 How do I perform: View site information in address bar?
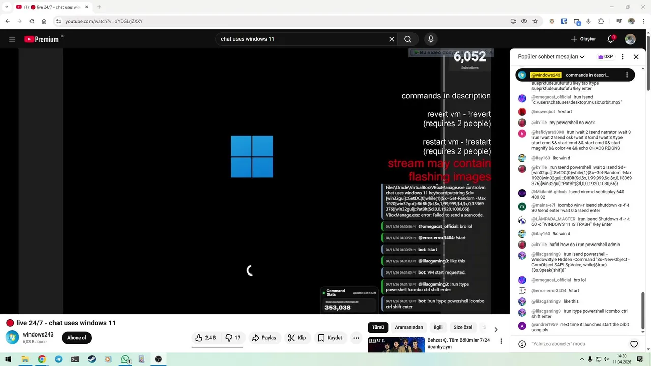coord(58,21)
